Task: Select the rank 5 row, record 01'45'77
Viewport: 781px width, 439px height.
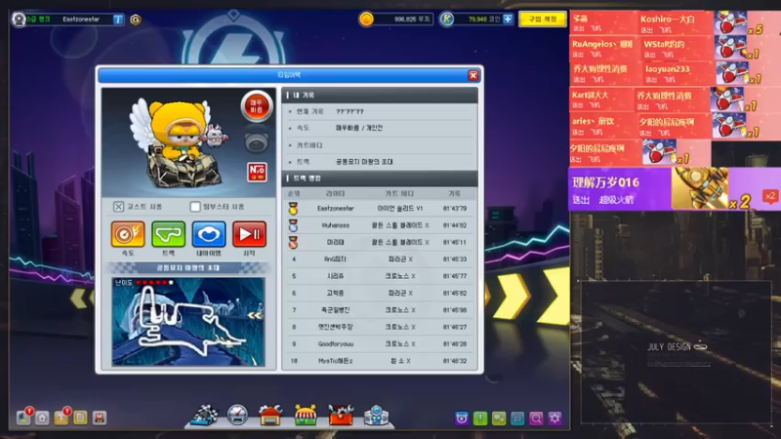Action: pos(380,276)
